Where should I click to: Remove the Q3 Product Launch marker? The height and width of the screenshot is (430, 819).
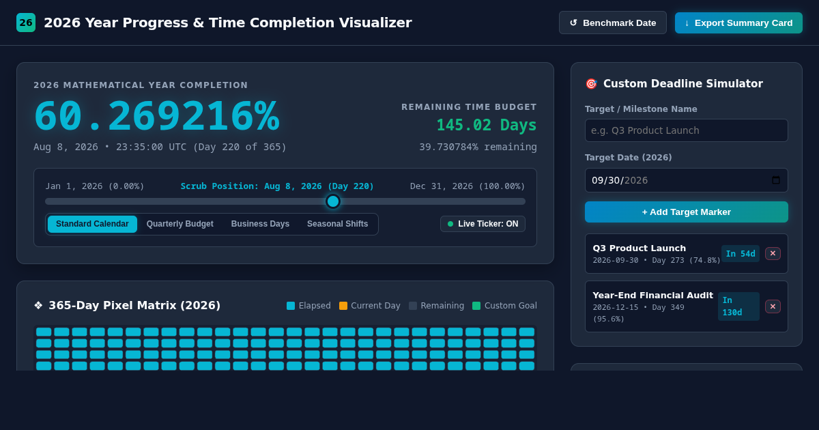773,254
